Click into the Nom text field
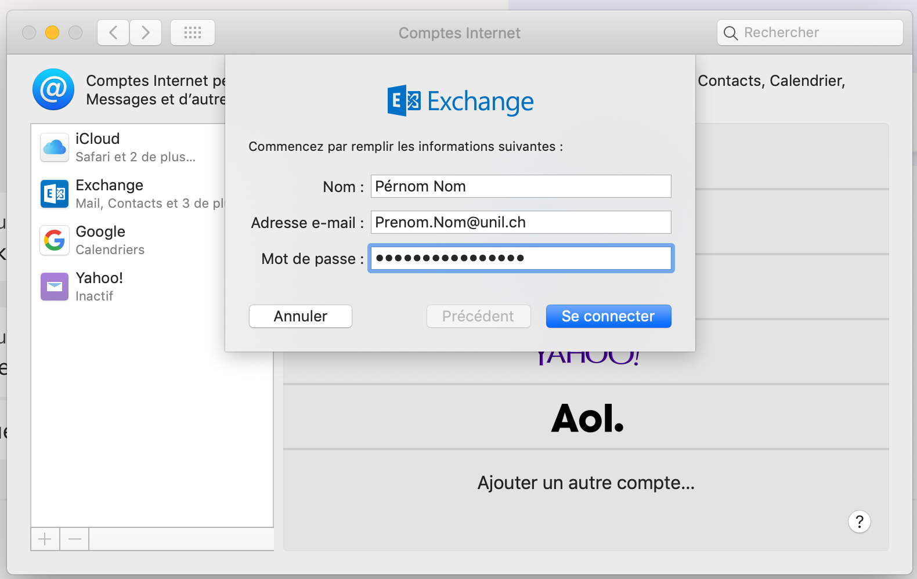 [521, 186]
